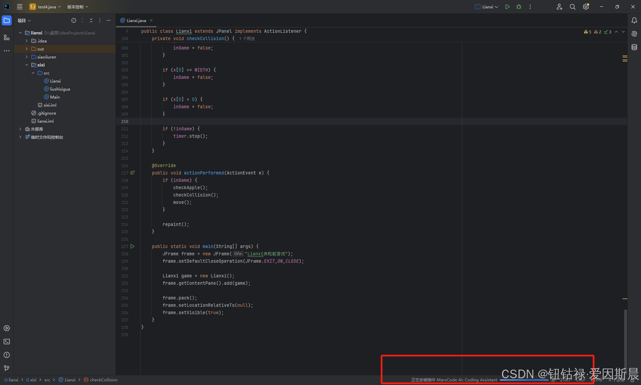Open the Problems tool window

point(7,355)
